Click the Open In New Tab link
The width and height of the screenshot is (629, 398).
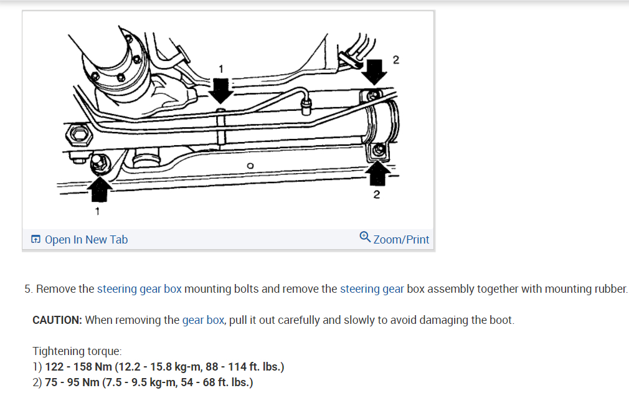pyautogui.click(x=86, y=240)
